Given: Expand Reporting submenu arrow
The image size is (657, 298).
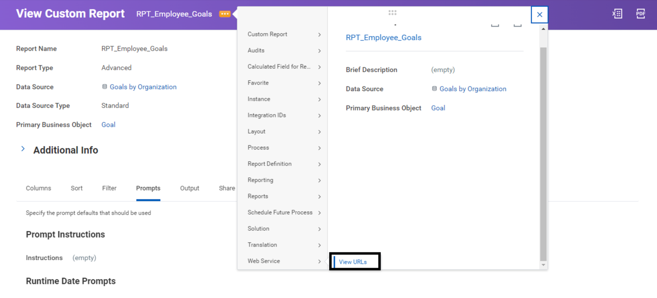Looking at the screenshot, I should 319,180.
